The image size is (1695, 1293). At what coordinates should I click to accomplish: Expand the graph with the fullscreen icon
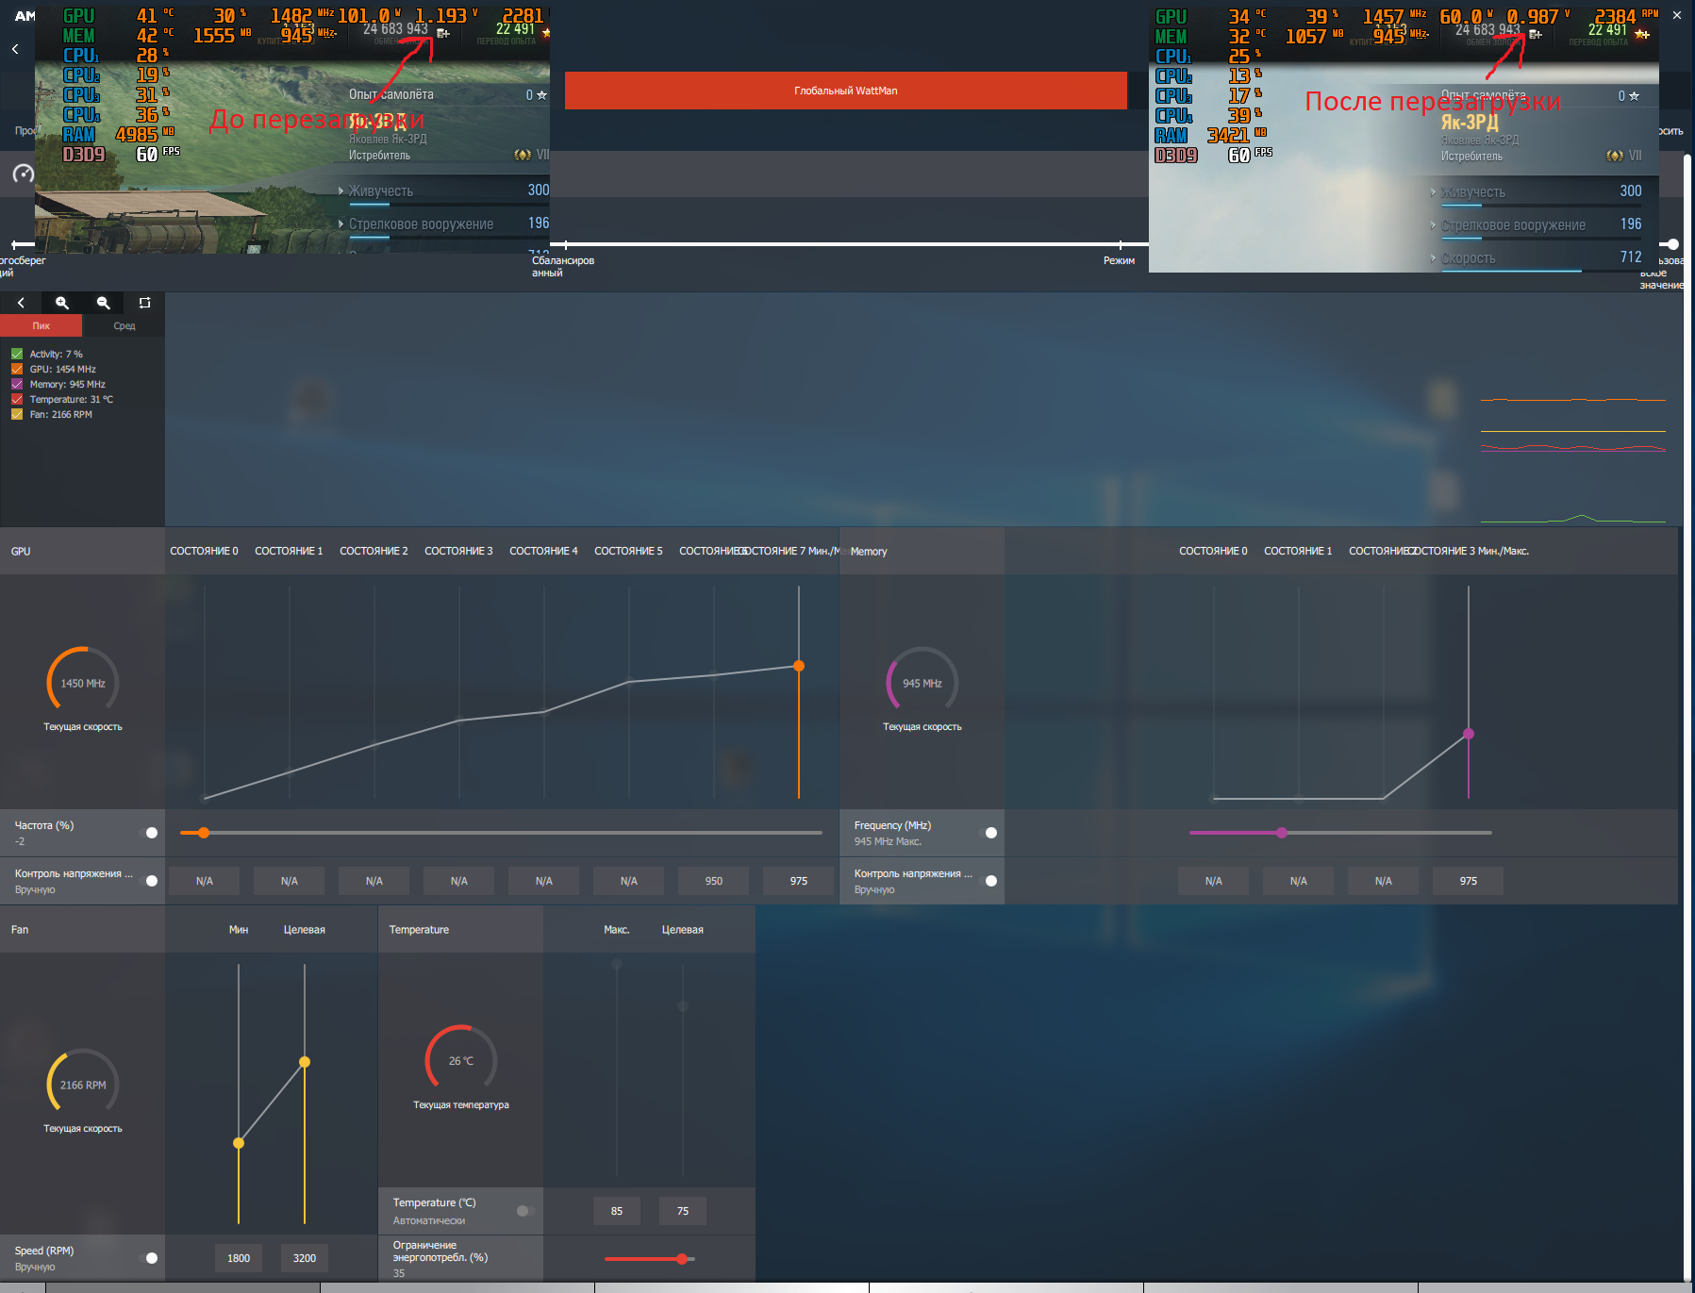pos(144,303)
